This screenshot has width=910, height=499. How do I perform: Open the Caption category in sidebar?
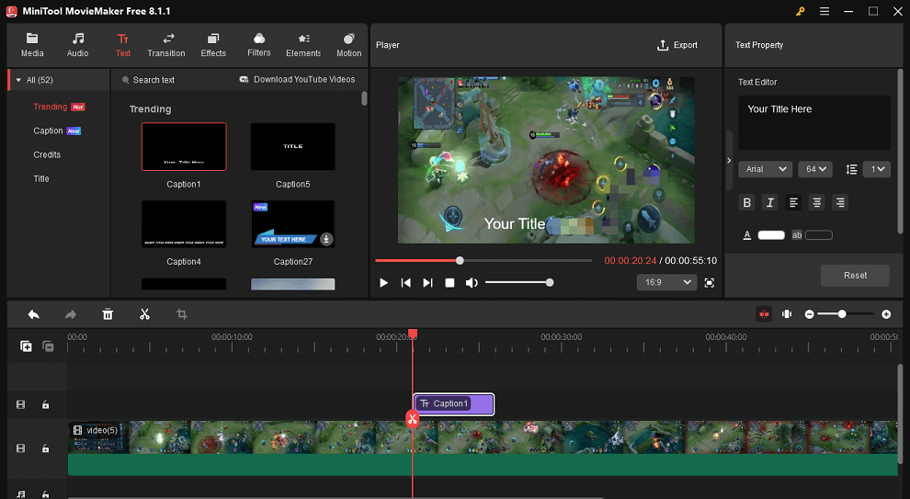point(49,131)
